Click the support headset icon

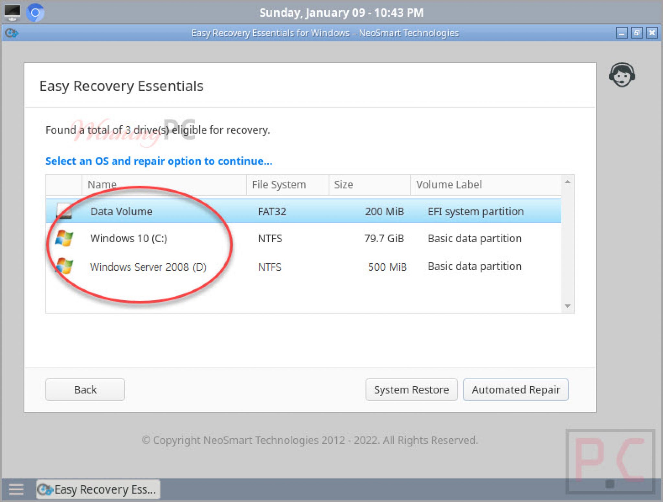click(x=622, y=75)
